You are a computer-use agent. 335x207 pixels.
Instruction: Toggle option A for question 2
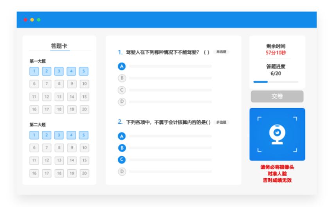[122, 136]
